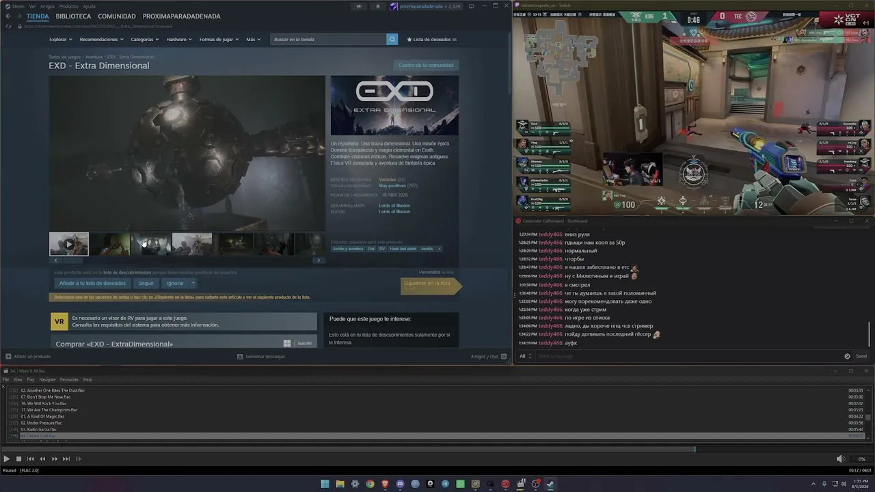
Task: Expand the Explorar store dropdown
Action: (61, 40)
